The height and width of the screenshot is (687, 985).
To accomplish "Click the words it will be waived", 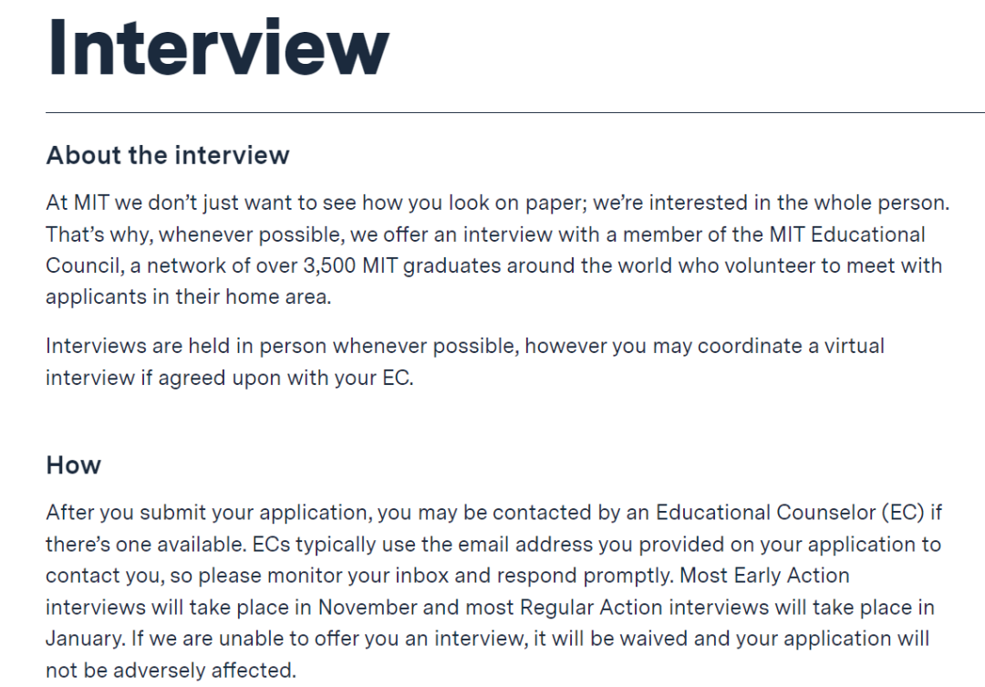I will point(610,639).
